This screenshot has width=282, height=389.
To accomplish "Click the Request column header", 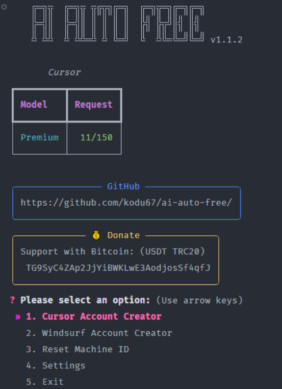I will pyautogui.click(x=94, y=105).
